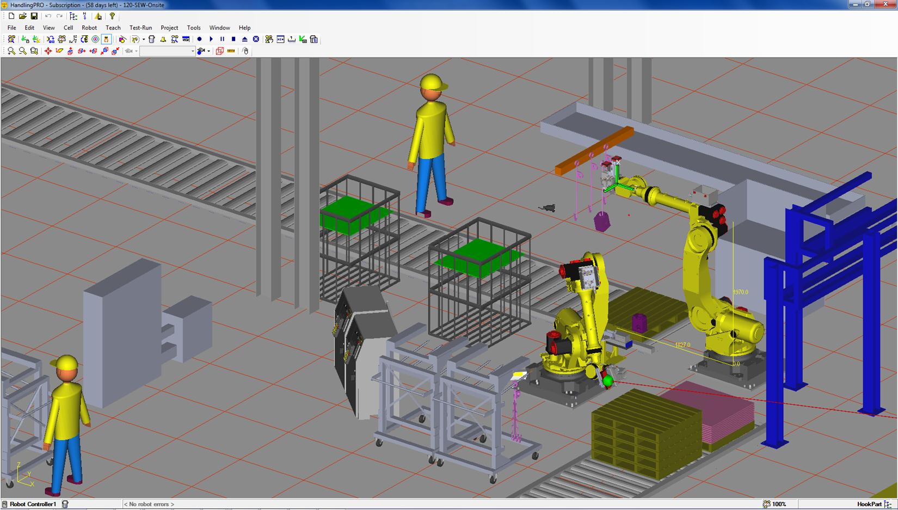Open the Window menu

[x=219, y=28]
